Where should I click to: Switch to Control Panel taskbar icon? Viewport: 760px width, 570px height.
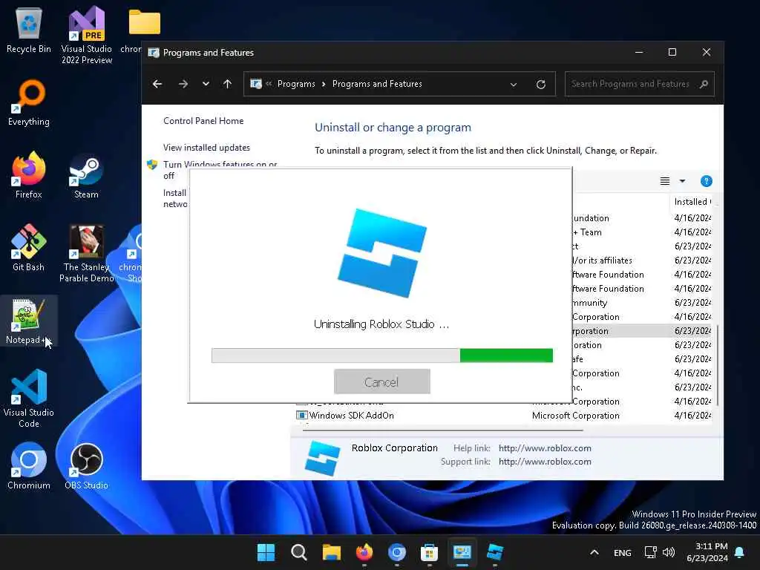[x=462, y=552]
